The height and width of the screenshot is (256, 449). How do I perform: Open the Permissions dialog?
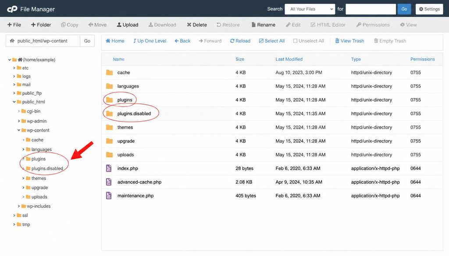pos(373,25)
